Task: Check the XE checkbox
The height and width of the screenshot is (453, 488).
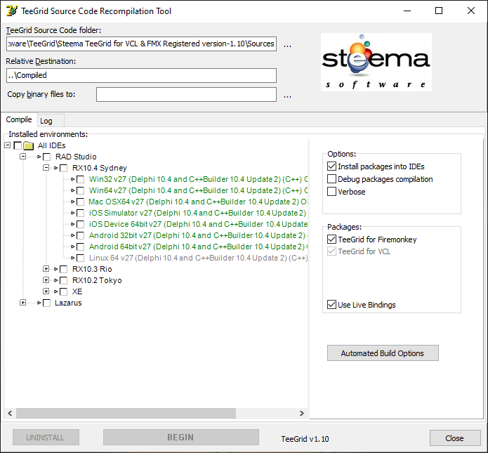Action: [63, 291]
